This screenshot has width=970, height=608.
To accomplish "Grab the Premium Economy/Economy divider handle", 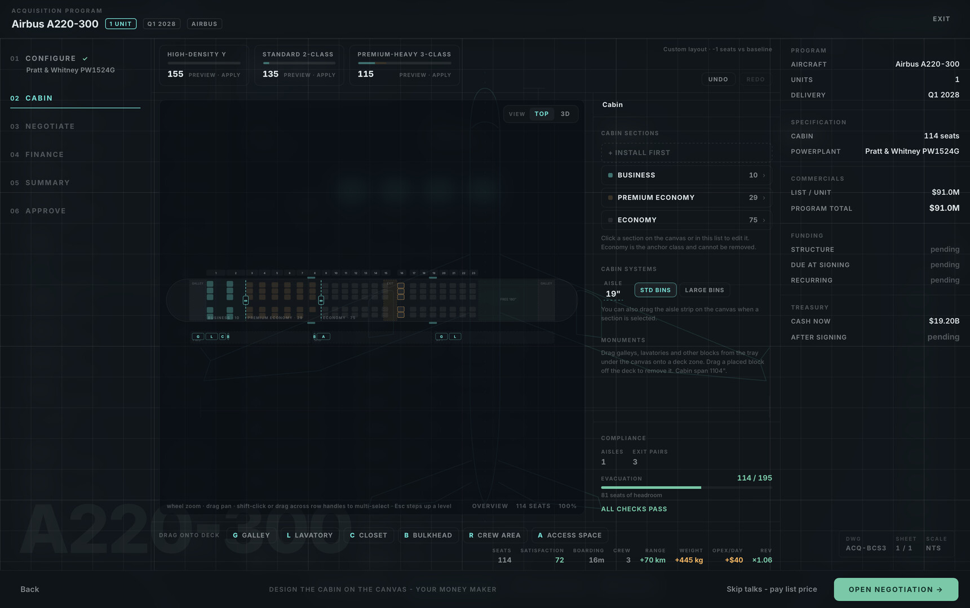I will click(321, 301).
